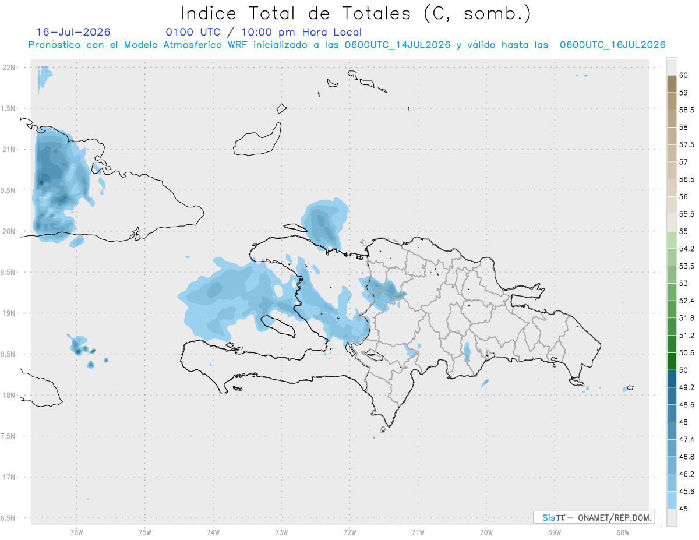Click the '73W' longitude label

(x=281, y=532)
